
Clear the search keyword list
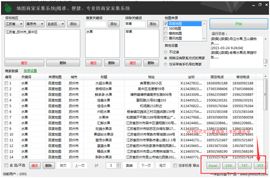tap(93, 63)
